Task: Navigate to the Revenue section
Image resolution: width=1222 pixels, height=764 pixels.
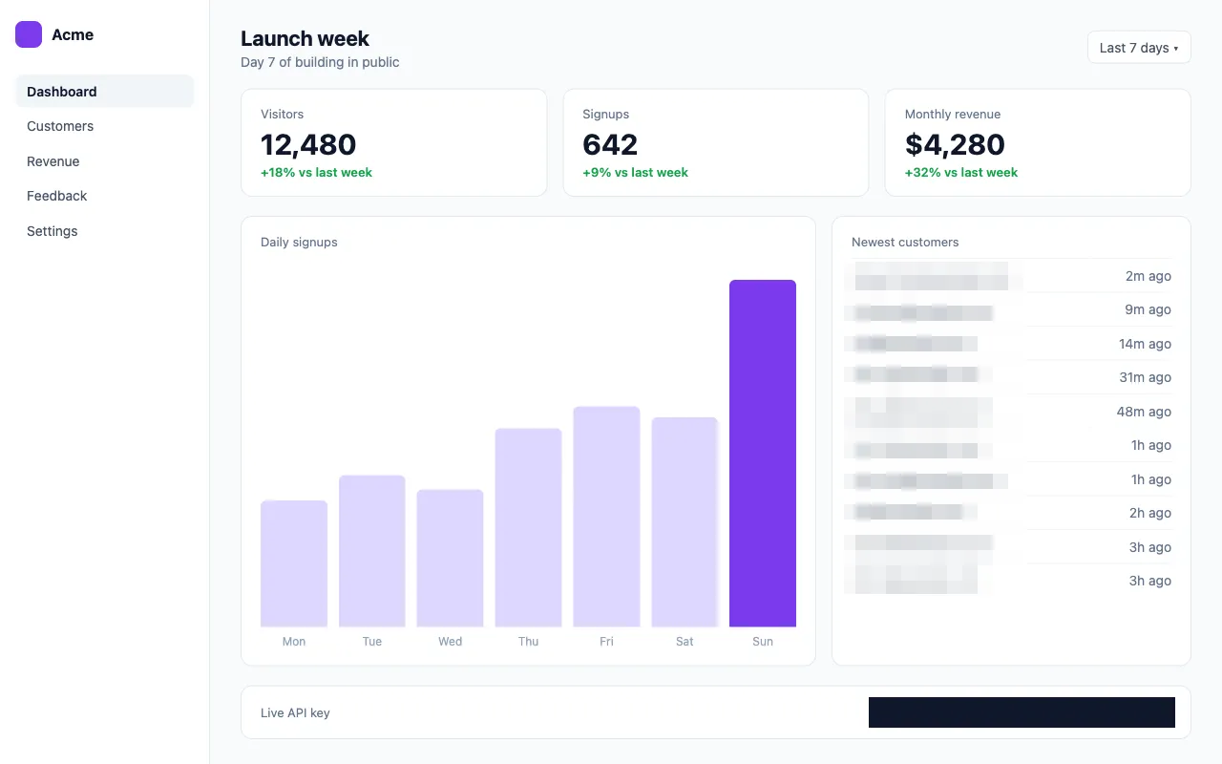Action: click(x=105, y=161)
